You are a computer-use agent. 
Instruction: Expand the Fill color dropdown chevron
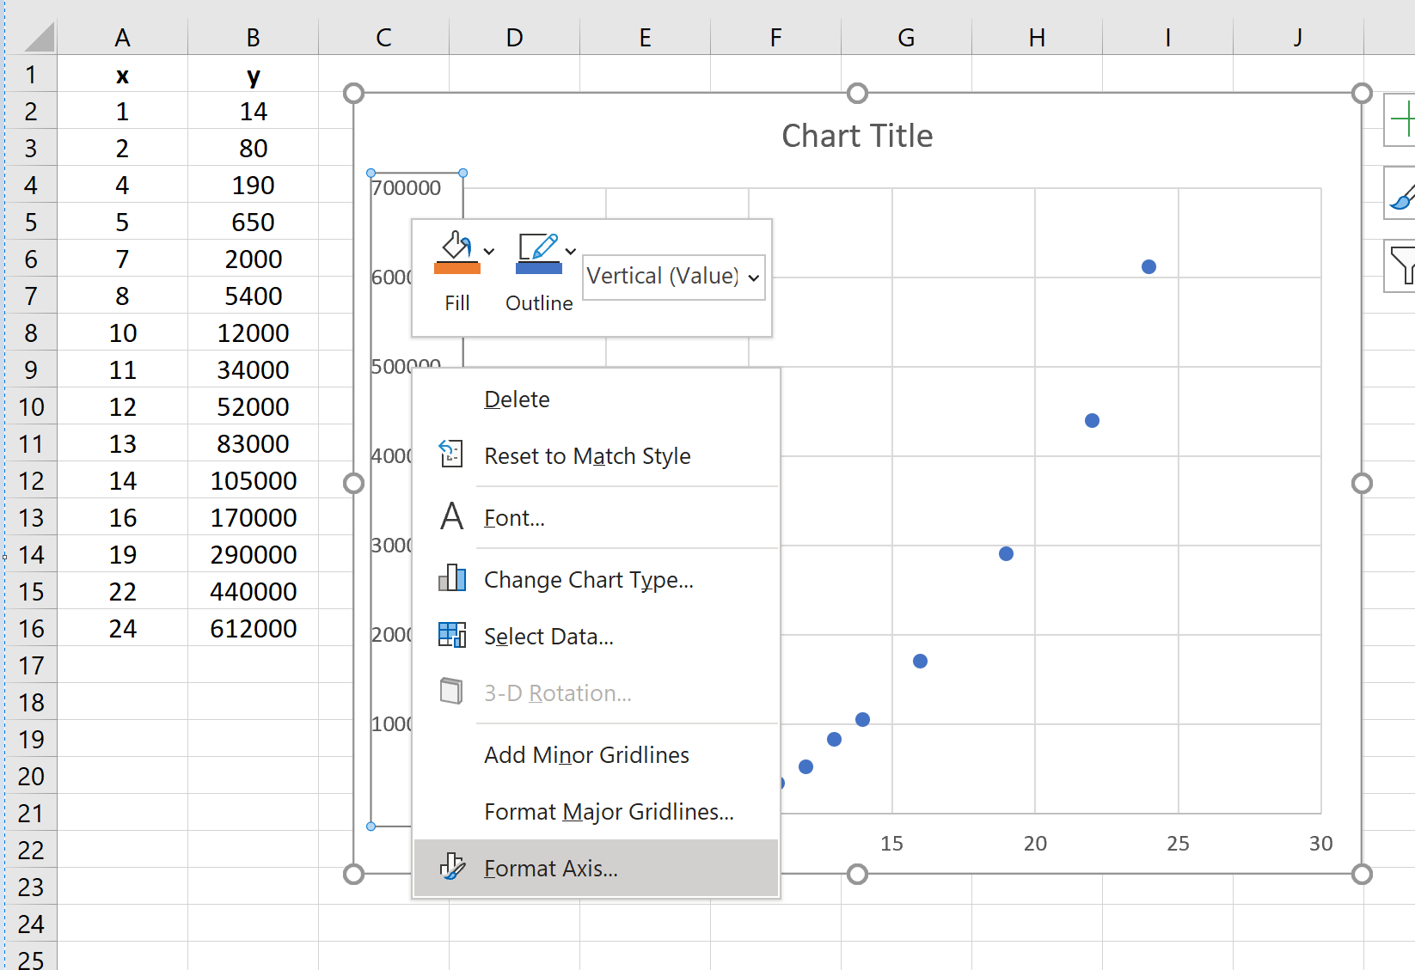tap(489, 250)
